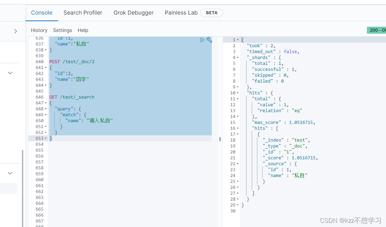Click the "_index" : "test" response line
The height and width of the screenshot is (227, 386).
coord(286,140)
